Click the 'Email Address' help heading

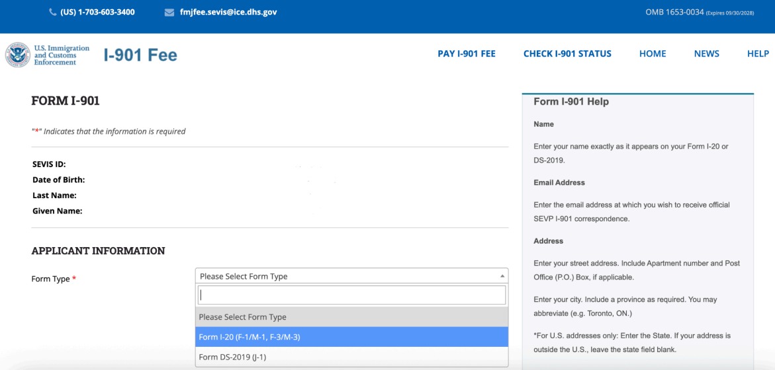(x=559, y=182)
